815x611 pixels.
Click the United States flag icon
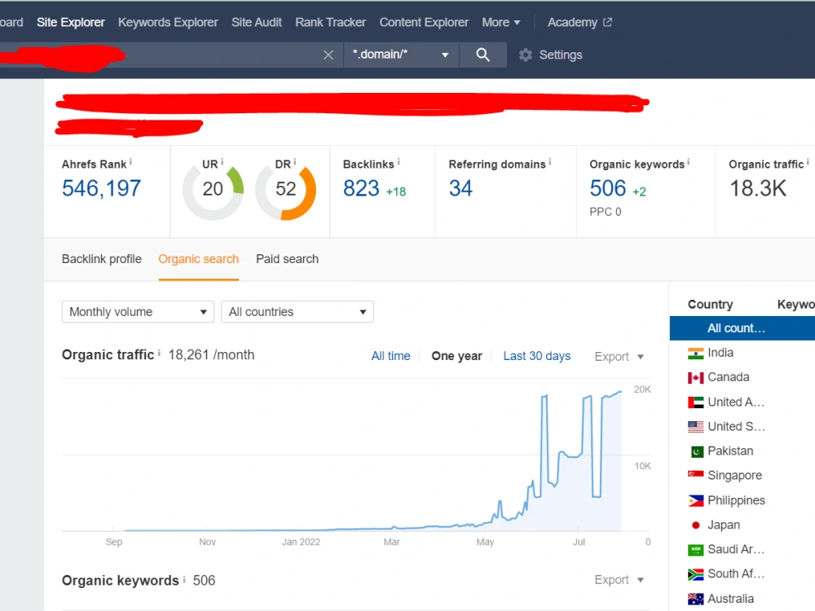pyautogui.click(x=695, y=427)
